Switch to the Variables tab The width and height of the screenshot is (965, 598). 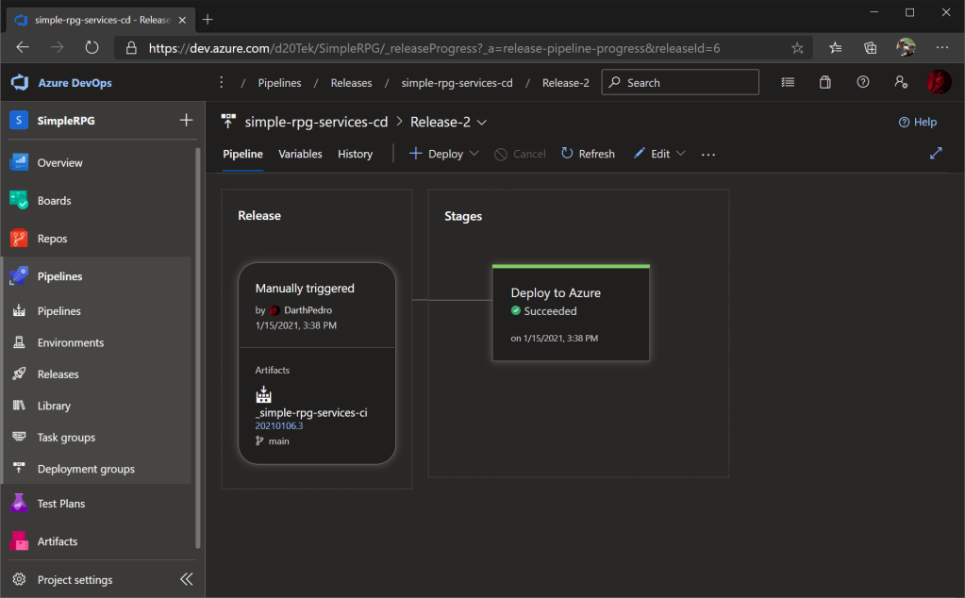pyautogui.click(x=300, y=154)
